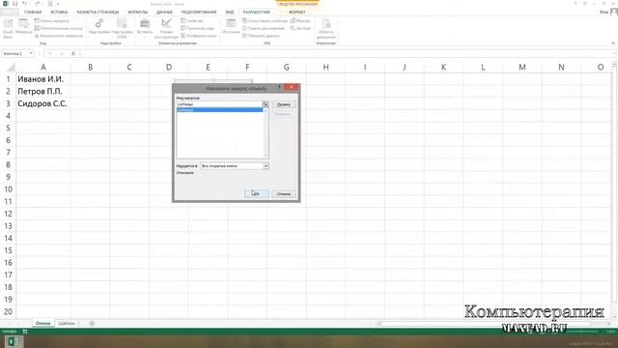Image resolution: width=618 pixels, height=348 pixels.
Task: Open Пакеты расширения in XML group
Action: tap(264, 28)
